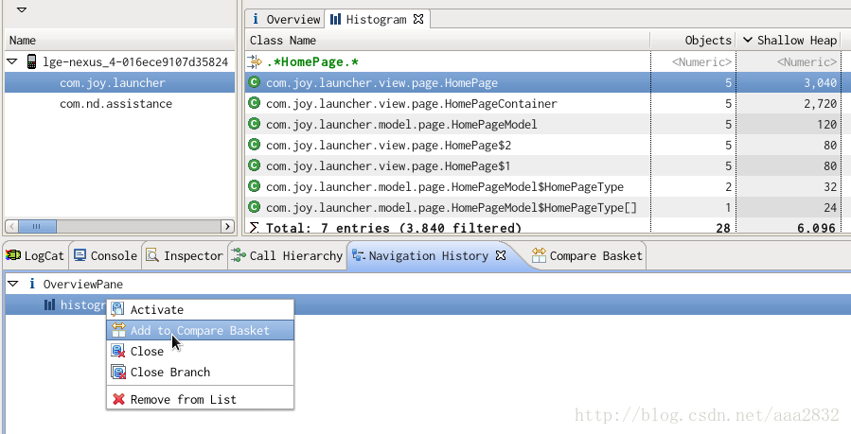
Task: Select the com.joy.launcher.model.page.HomePageModel row
Action: point(548,125)
